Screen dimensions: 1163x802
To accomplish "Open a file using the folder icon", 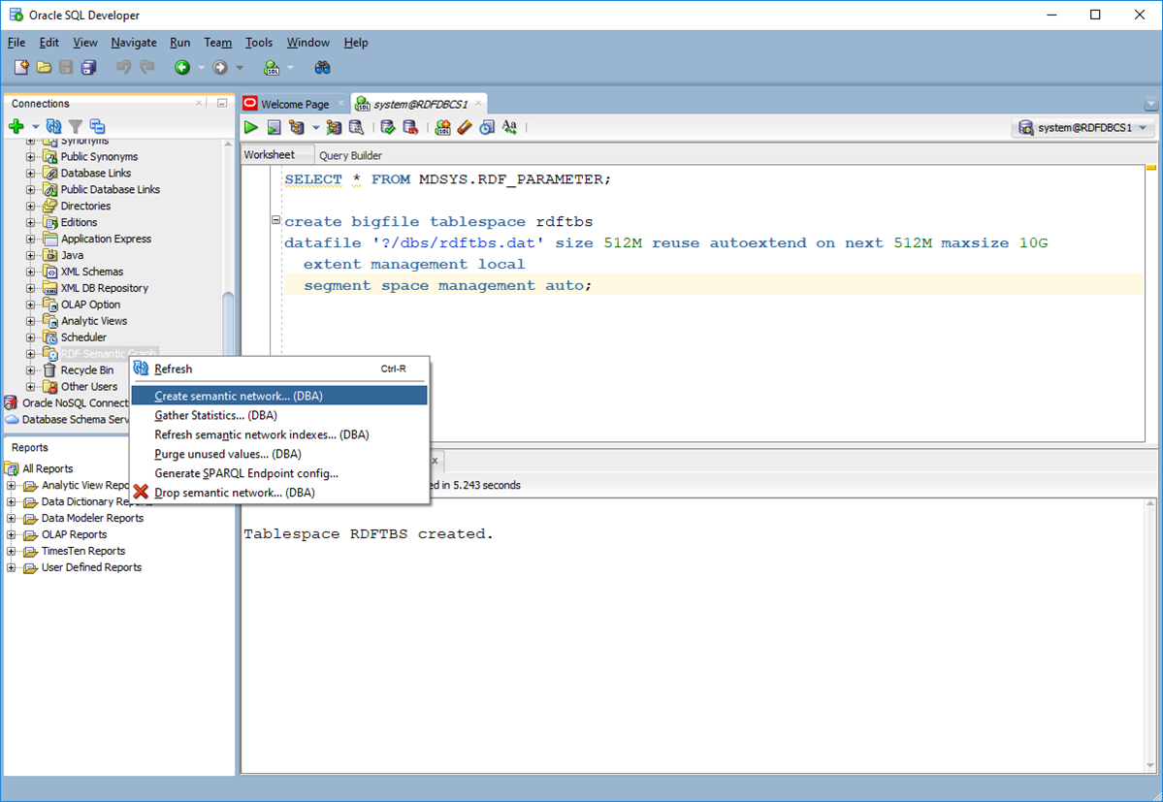I will point(44,68).
